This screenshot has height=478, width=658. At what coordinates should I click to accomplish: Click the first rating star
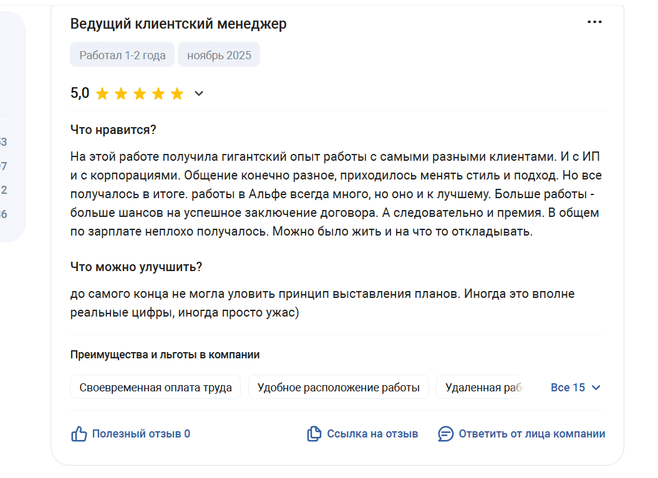pyautogui.click(x=102, y=93)
